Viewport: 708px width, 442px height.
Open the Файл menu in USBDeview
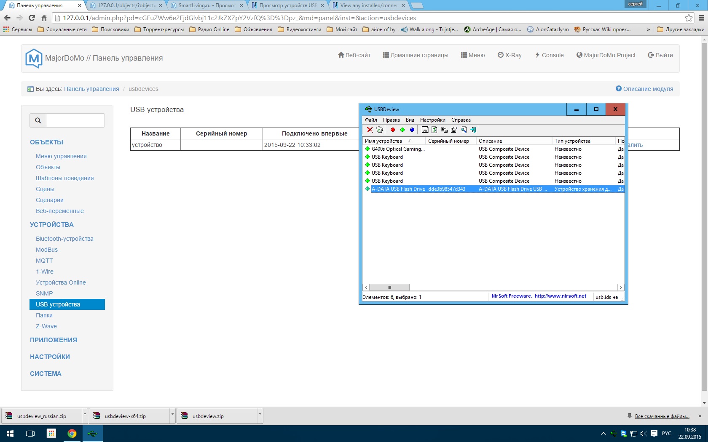click(x=371, y=120)
